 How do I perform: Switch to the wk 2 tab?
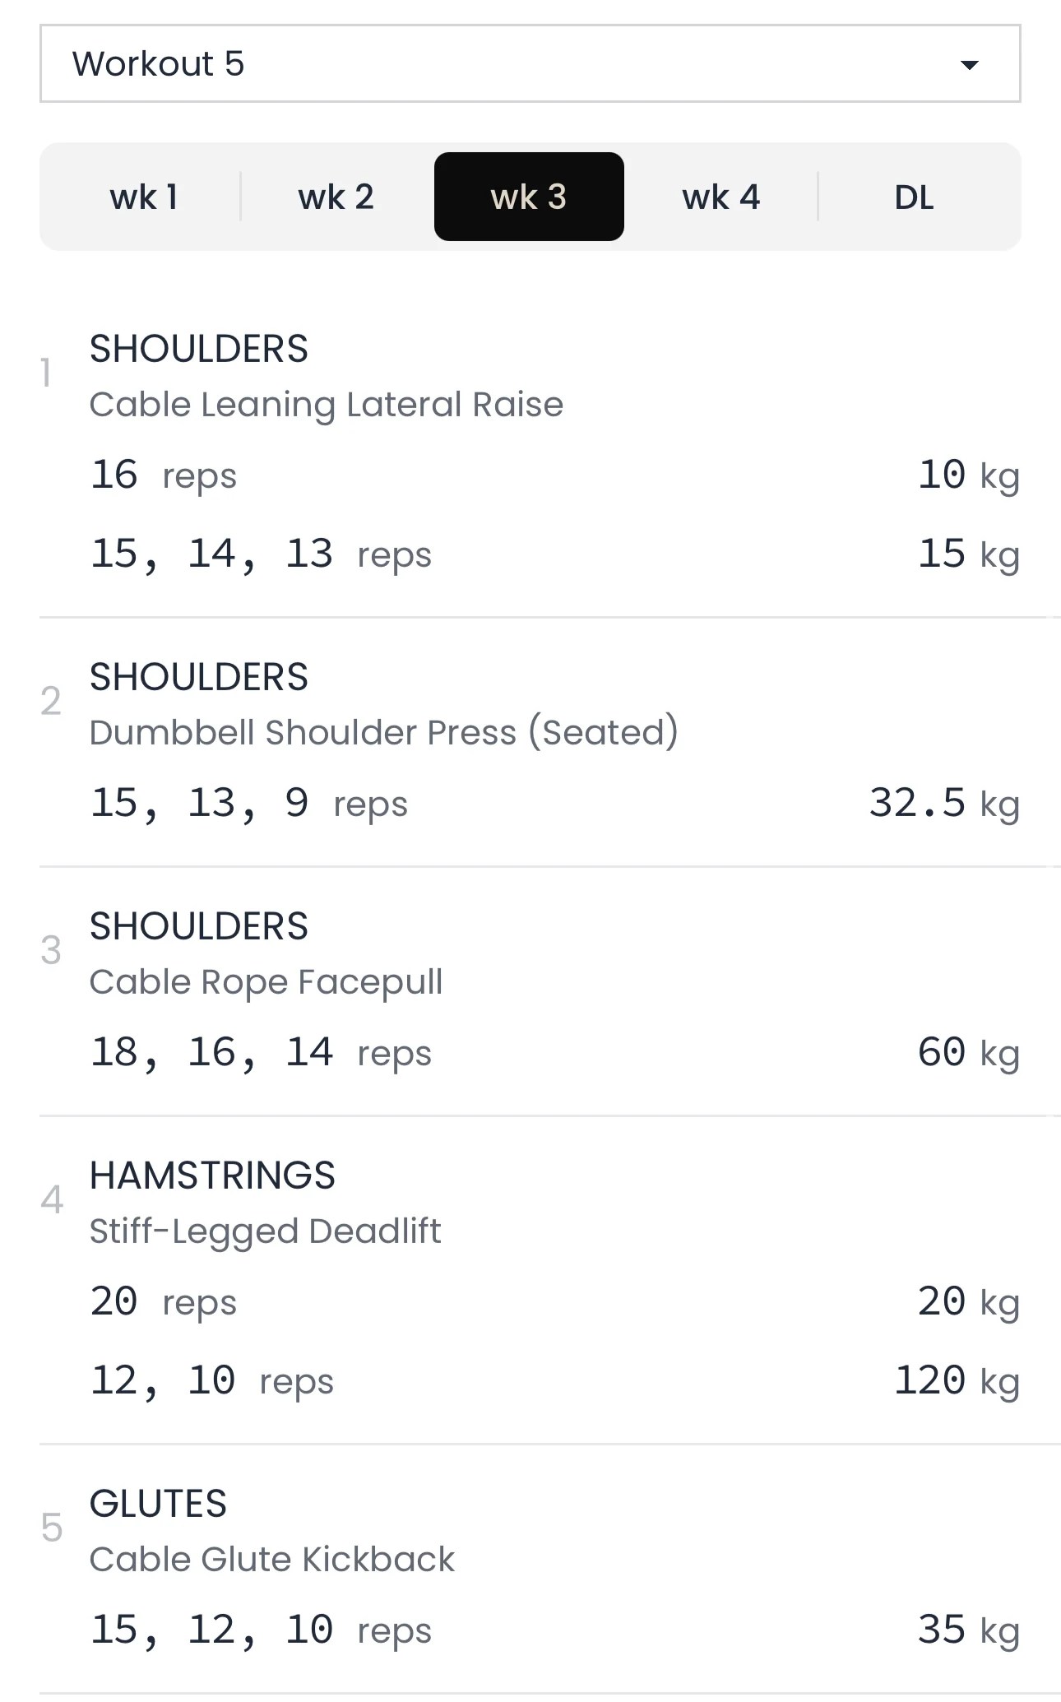point(336,197)
